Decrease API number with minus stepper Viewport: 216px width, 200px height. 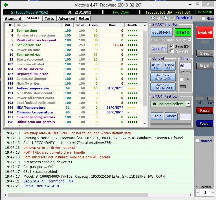[198, 192]
